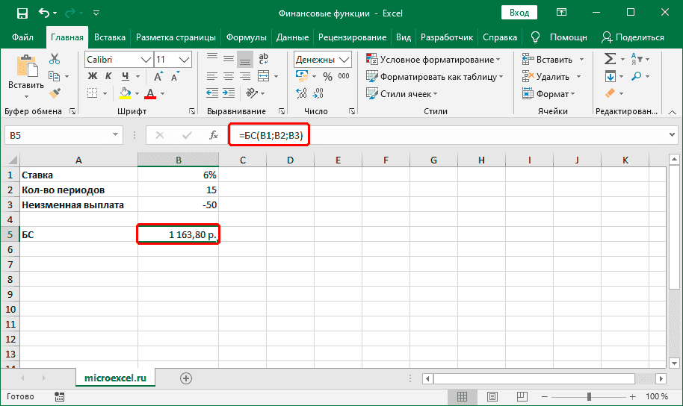683x406 pixels.
Task: Toggle bold Ж formatting
Action: (93, 76)
